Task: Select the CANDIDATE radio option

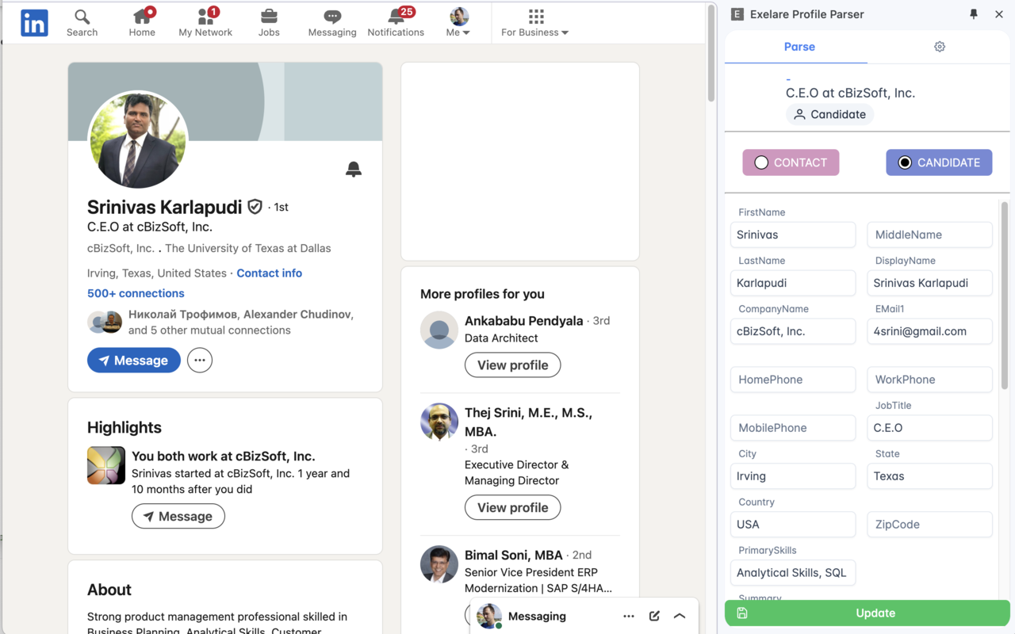Action: click(x=939, y=162)
